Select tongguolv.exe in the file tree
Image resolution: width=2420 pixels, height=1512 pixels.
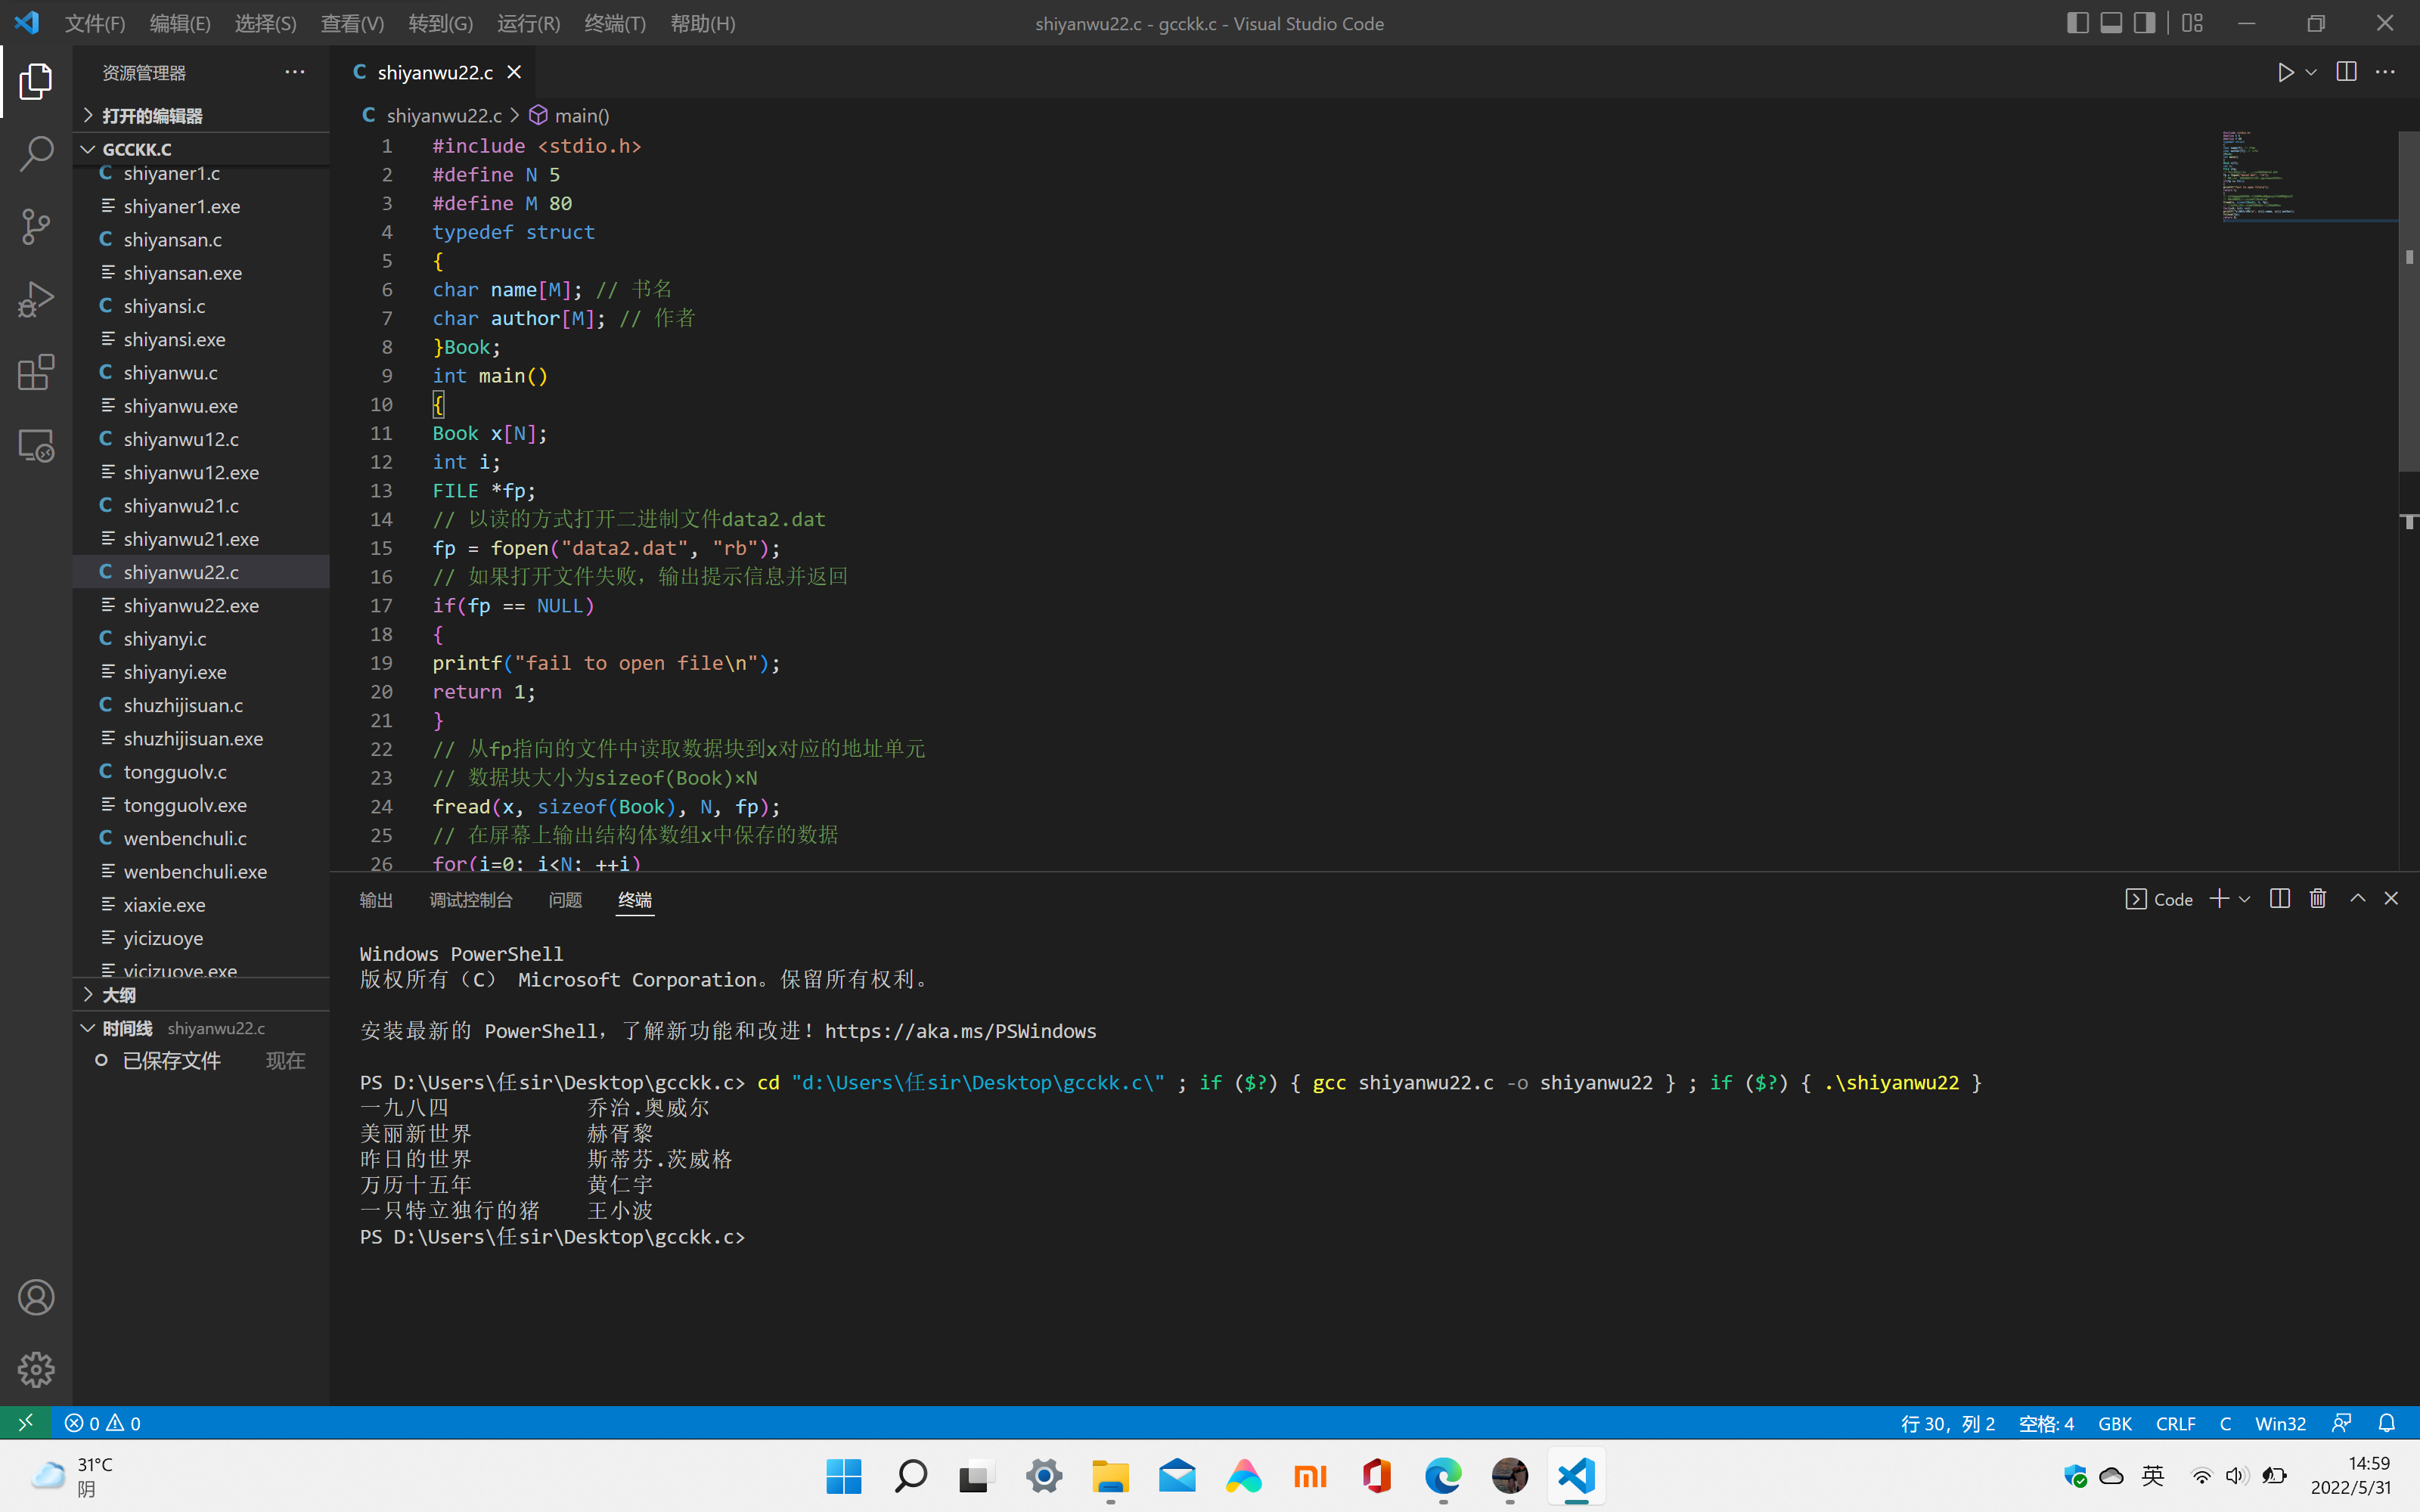point(201,805)
